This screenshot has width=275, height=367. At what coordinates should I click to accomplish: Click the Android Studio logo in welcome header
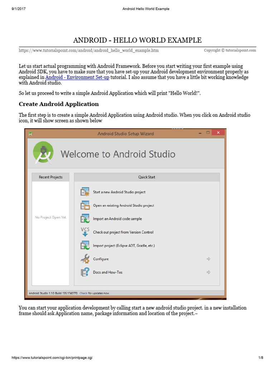tap(43, 153)
